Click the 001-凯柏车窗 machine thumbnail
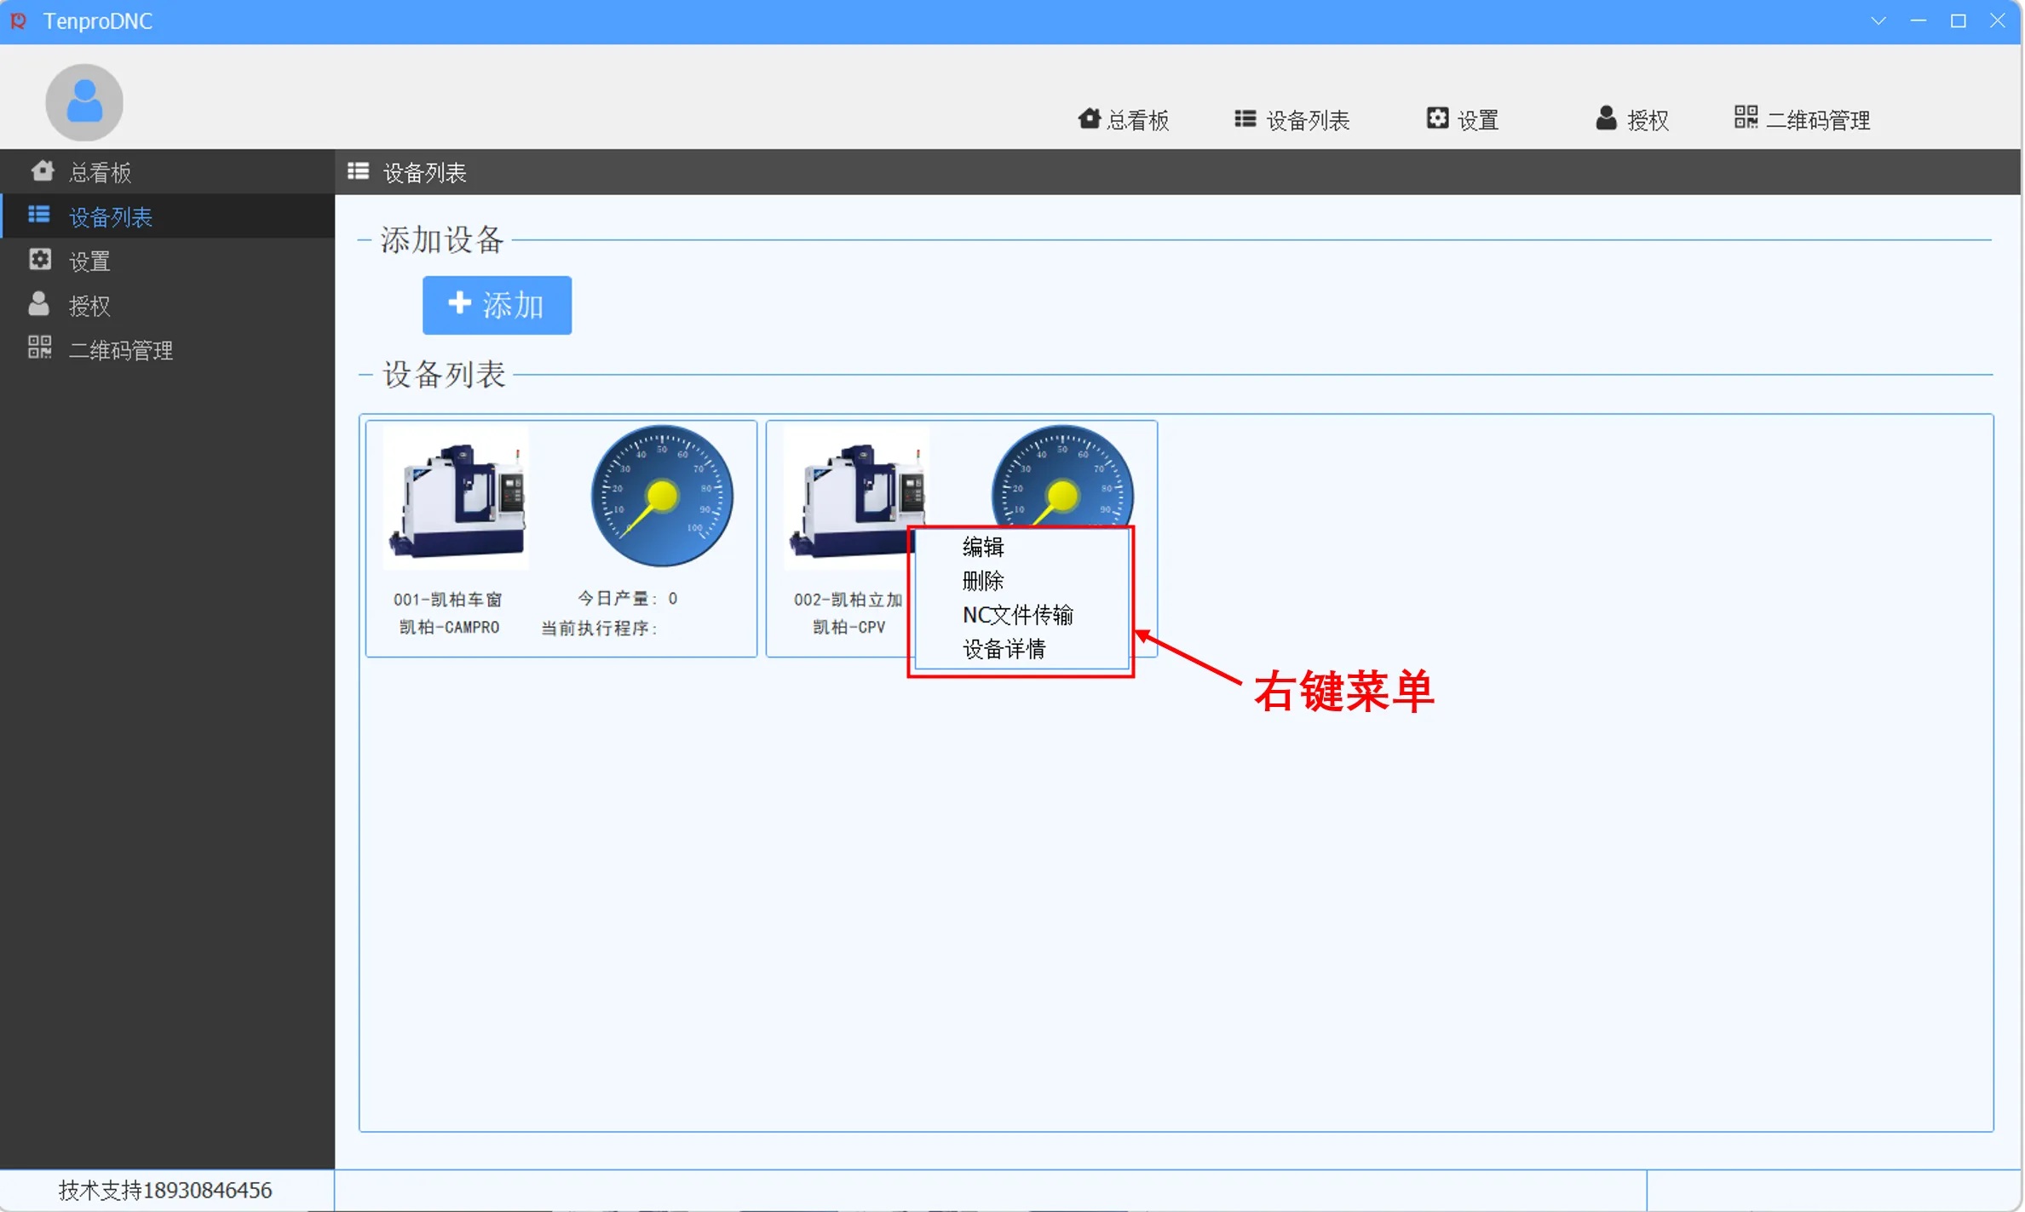2025x1212 pixels. 457,498
